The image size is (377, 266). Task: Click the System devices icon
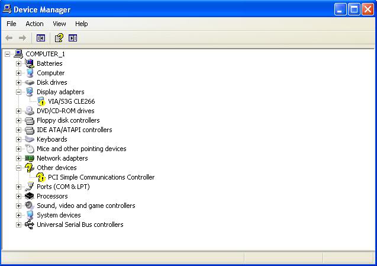tap(30, 215)
